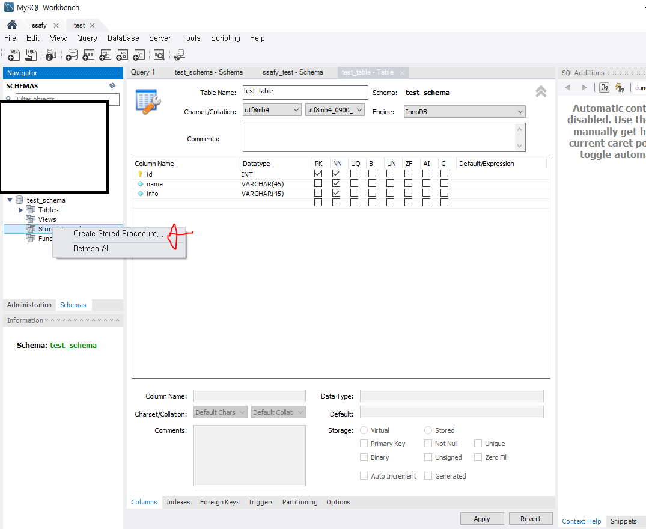646x529 pixels.
Task: Choose Refresh All from context menu
Action: [x=91, y=248]
